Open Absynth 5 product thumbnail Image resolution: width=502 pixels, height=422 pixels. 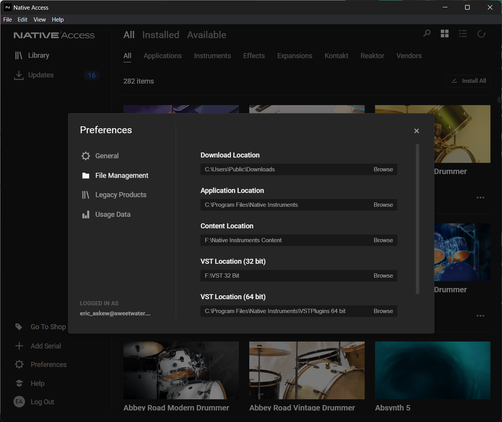point(432,370)
